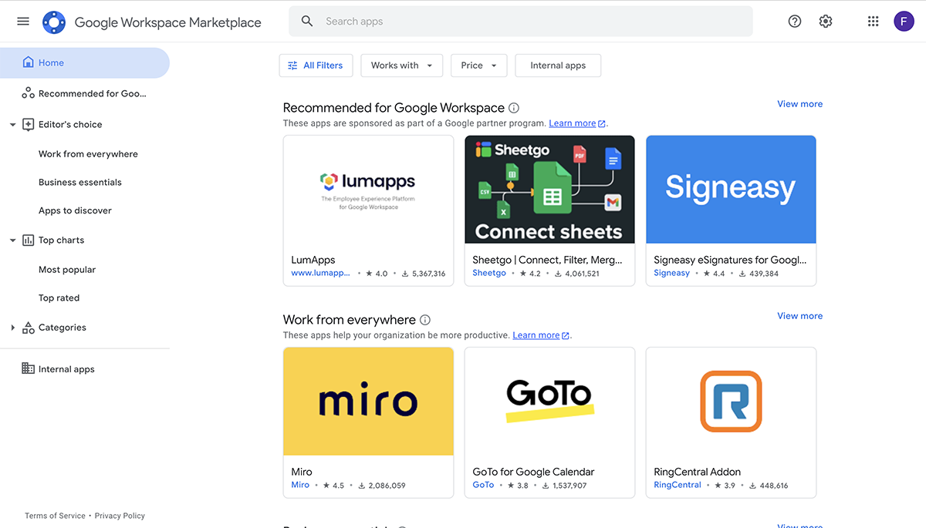Click View more for Recommended for Google Workspace
Image resolution: width=926 pixels, height=528 pixels.
pos(799,104)
